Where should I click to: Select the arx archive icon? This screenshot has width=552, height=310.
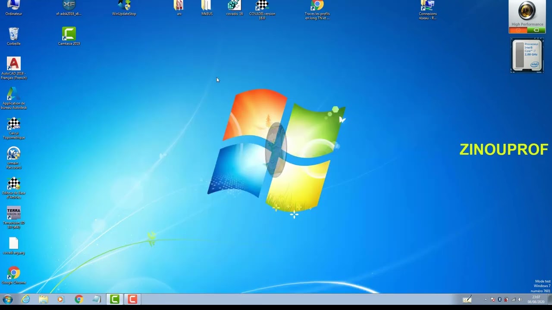click(179, 8)
